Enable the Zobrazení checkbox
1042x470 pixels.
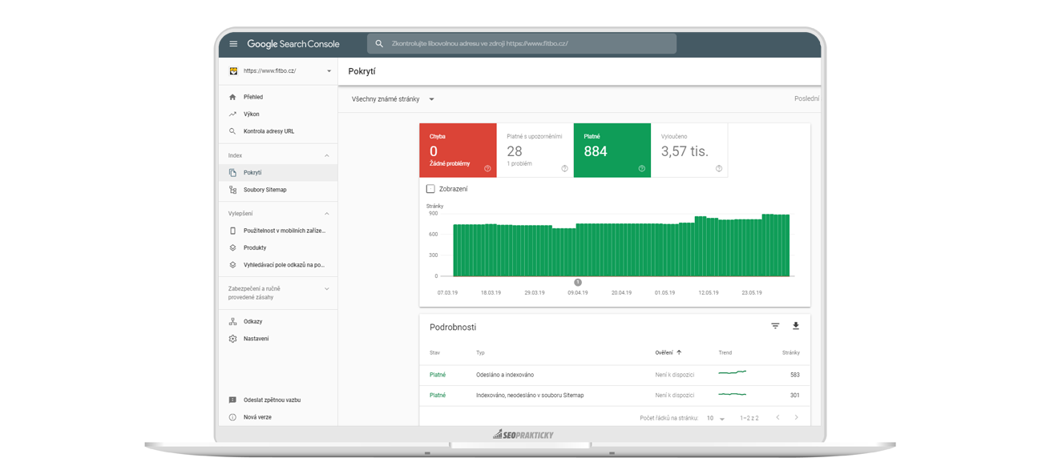[x=430, y=189]
